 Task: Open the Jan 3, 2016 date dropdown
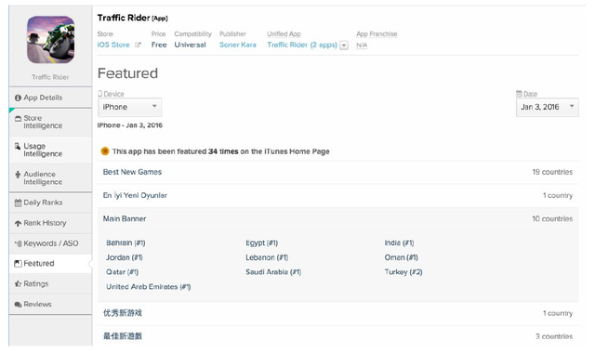[548, 108]
